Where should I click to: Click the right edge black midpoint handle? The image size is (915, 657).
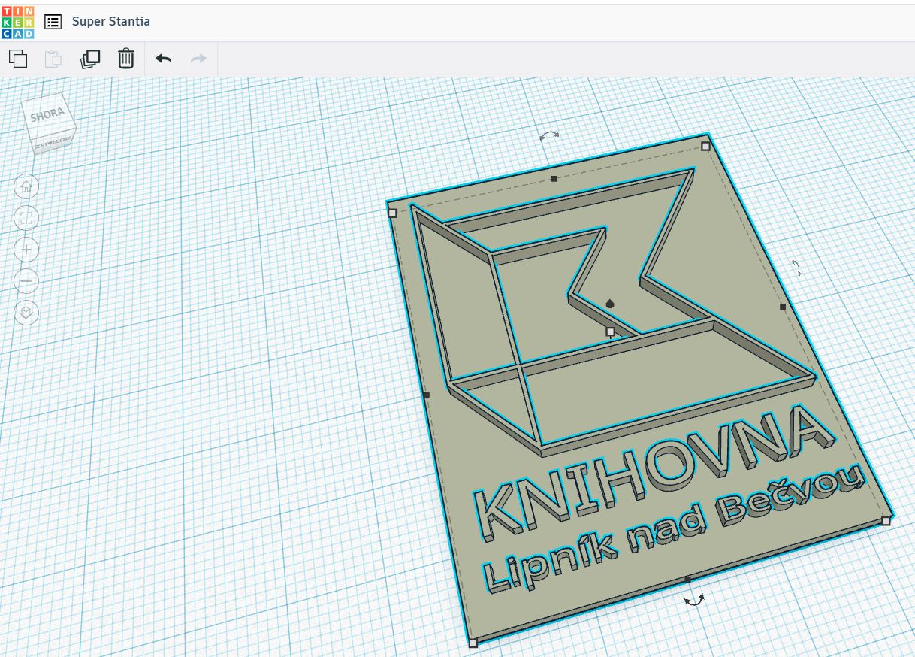coord(783,307)
